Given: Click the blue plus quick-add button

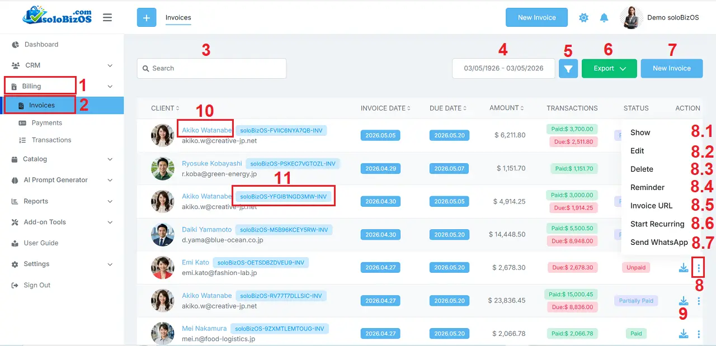Looking at the screenshot, I should [x=147, y=18].
